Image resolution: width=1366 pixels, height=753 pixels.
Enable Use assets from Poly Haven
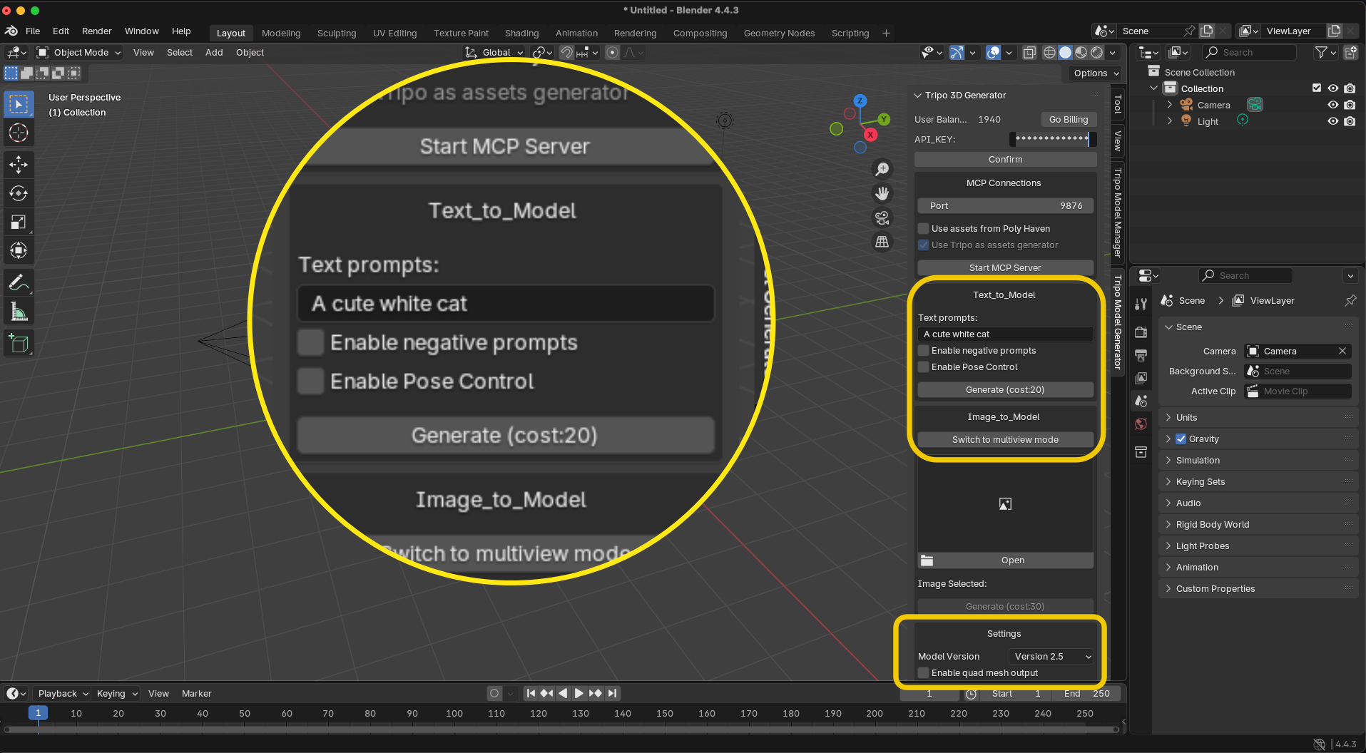[924, 229]
